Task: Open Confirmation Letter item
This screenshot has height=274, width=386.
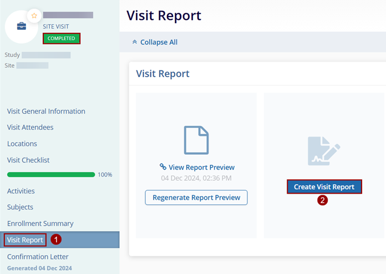Action: click(x=38, y=257)
